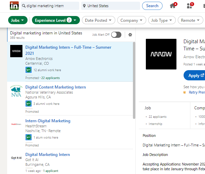This screenshot has width=205, height=174.
Task: Click the search magnifier icon
Action: (24, 6)
